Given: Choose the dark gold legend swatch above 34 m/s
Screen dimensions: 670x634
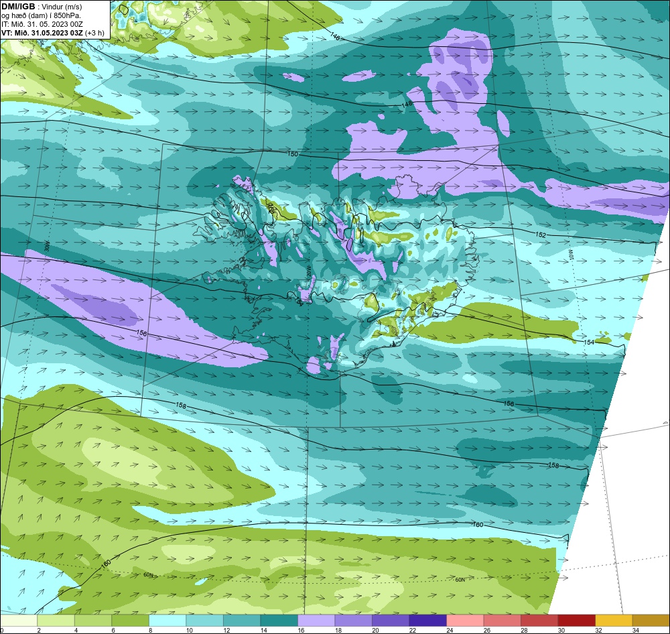Looking at the screenshot, I should [651, 621].
